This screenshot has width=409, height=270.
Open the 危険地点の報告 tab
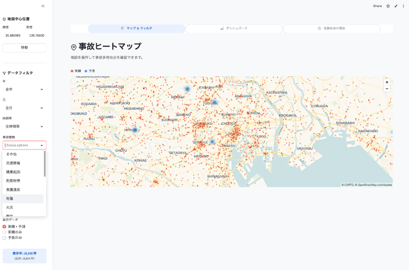pos(331,28)
